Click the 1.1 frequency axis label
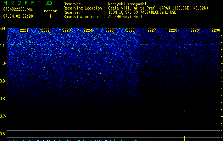This screenshot has height=141, width=223. (3, 46)
